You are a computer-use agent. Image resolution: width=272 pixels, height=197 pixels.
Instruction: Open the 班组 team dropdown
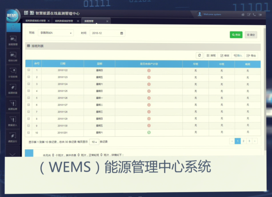point(56,33)
